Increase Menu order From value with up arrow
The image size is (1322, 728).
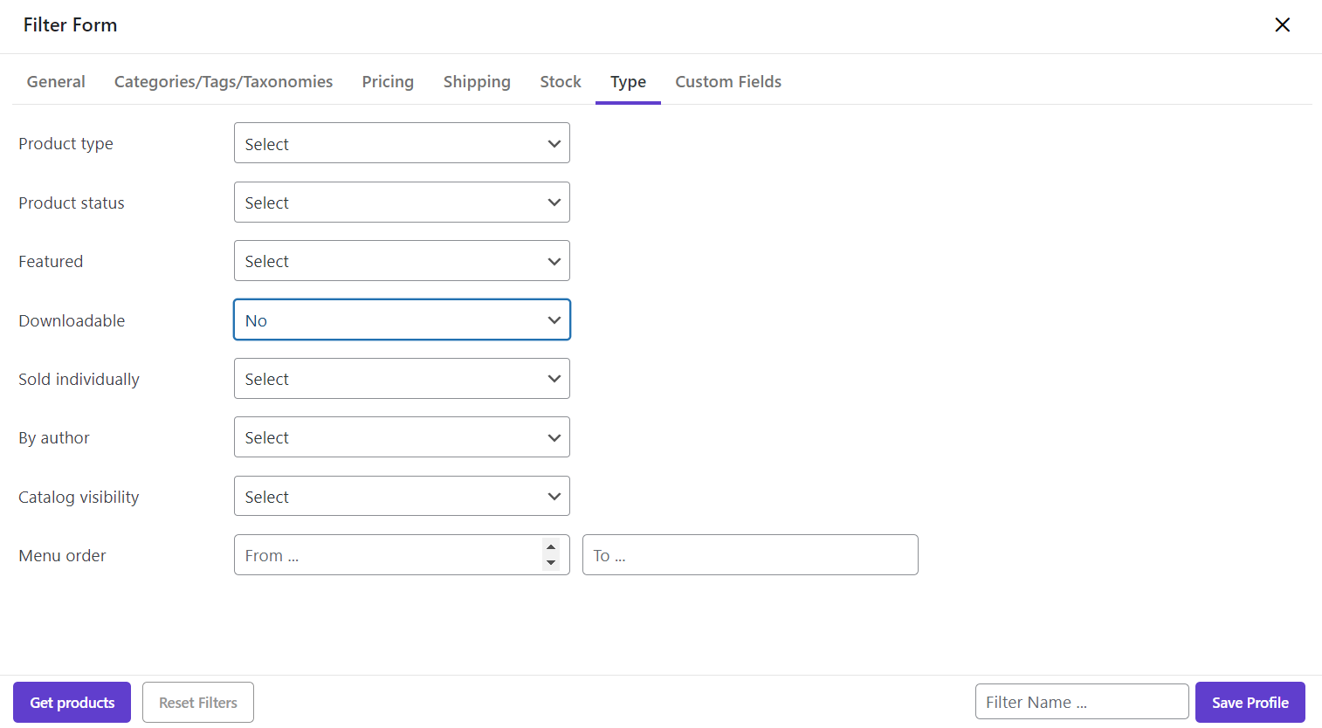[x=551, y=547]
